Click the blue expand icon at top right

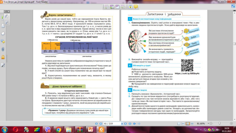(x=233, y=6)
